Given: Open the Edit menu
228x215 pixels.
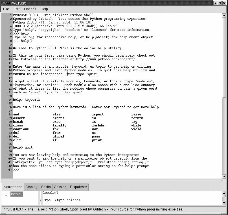Looking at the screenshot, I should pos(17,9).
